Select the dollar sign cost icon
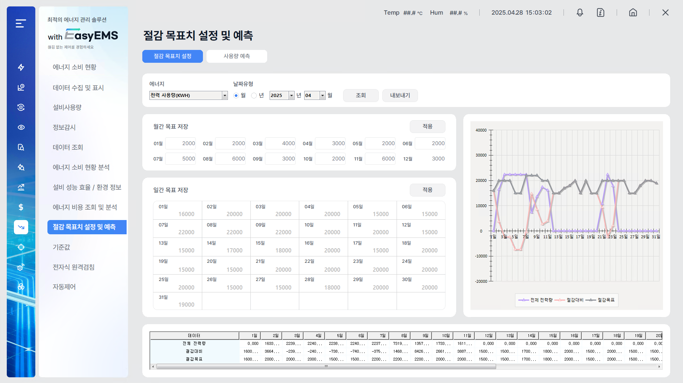This screenshot has width=683, height=383. [x=21, y=207]
